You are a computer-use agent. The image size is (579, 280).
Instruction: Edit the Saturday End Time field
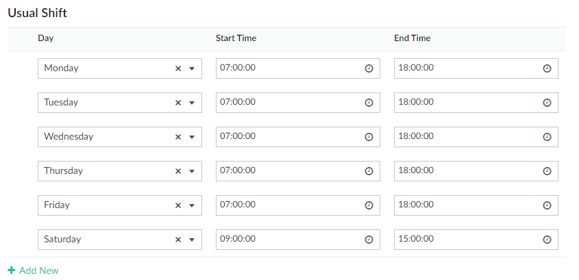tap(466, 240)
